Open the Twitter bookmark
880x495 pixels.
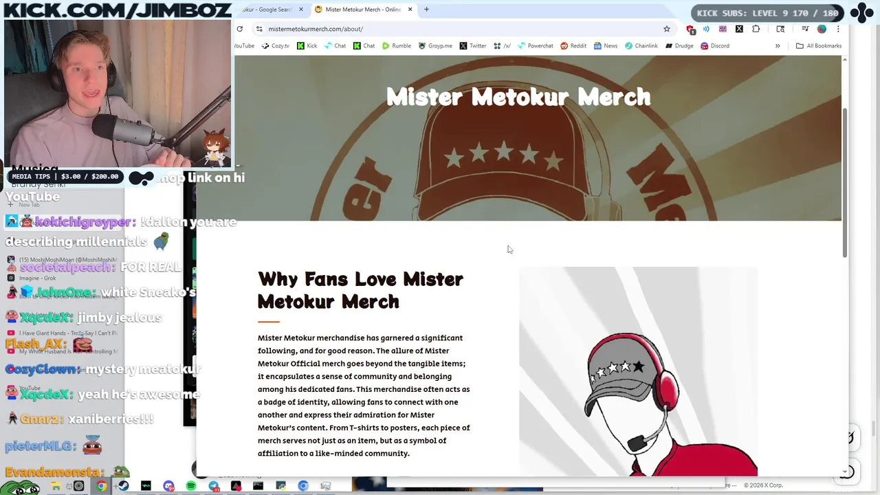473,46
